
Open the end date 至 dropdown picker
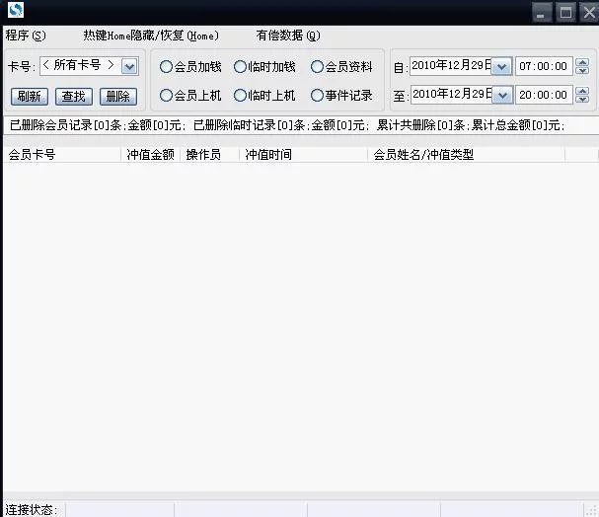tap(500, 95)
